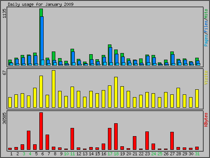
Task: Click the yellow Visits bar for day 28
Action: tap(178, 98)
